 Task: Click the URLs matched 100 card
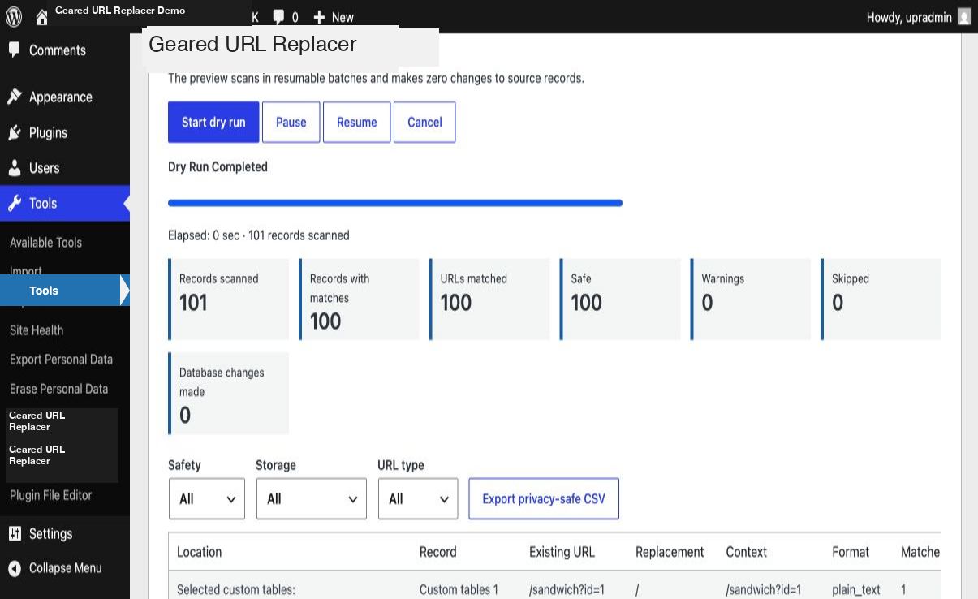tap(489, 299)
